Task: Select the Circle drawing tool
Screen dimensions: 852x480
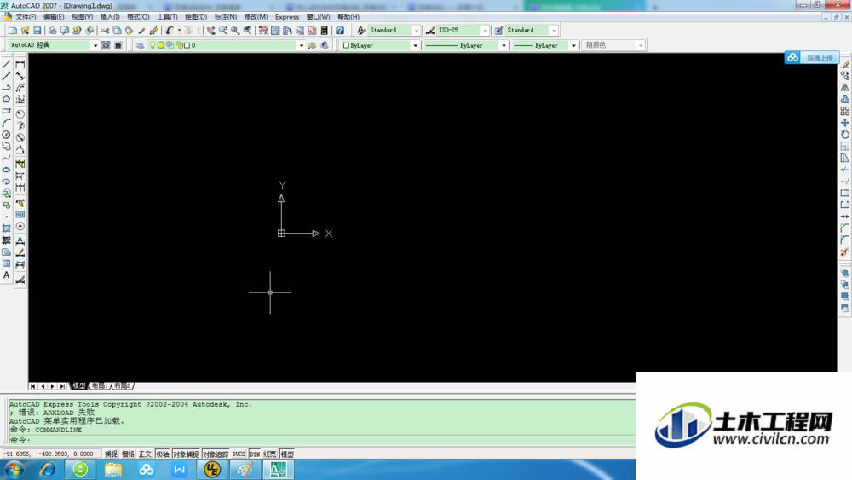Action: click(7, 134)
